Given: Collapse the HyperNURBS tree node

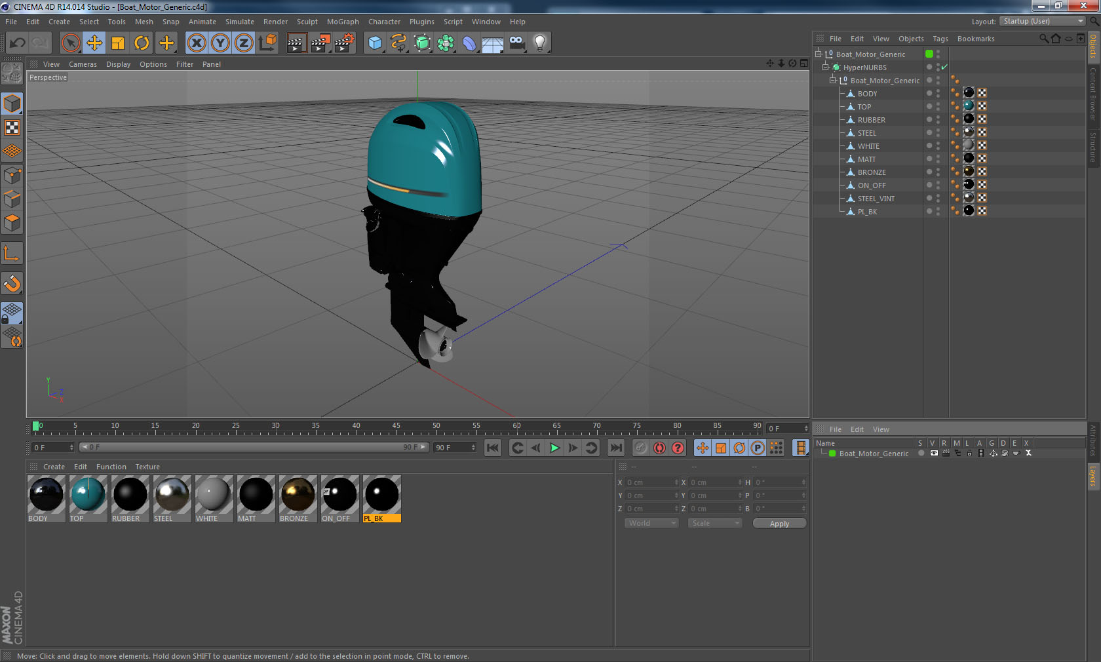Looking at the screenshot, I should point(826,67).
